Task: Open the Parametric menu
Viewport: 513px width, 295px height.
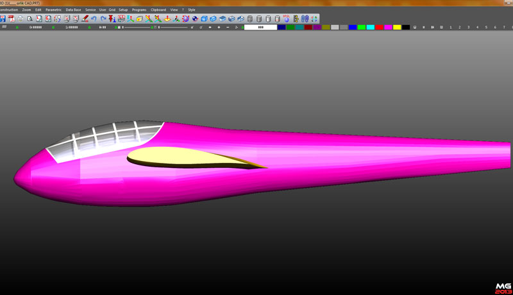Action: coord(53,10)
